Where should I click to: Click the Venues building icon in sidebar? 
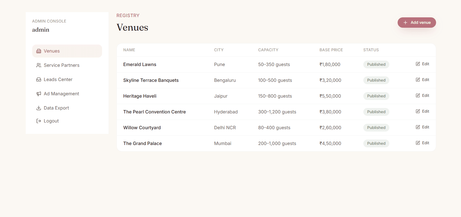[39, 51]
